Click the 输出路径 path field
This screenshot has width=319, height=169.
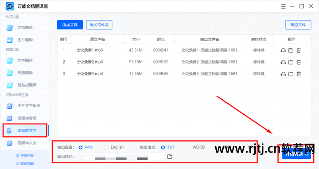[121, 157]
